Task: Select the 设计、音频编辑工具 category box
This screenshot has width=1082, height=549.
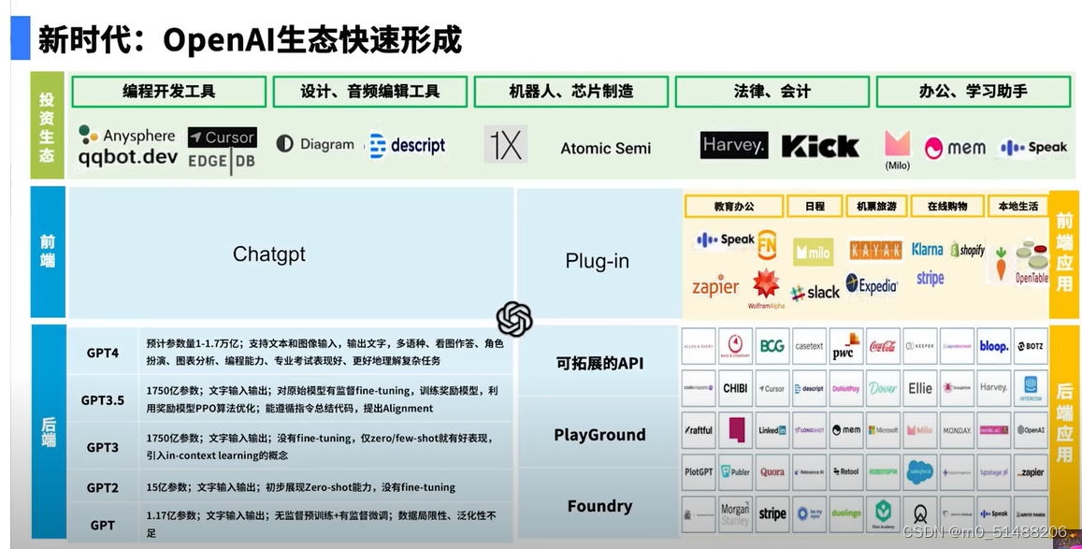Action: click(370, 92)
